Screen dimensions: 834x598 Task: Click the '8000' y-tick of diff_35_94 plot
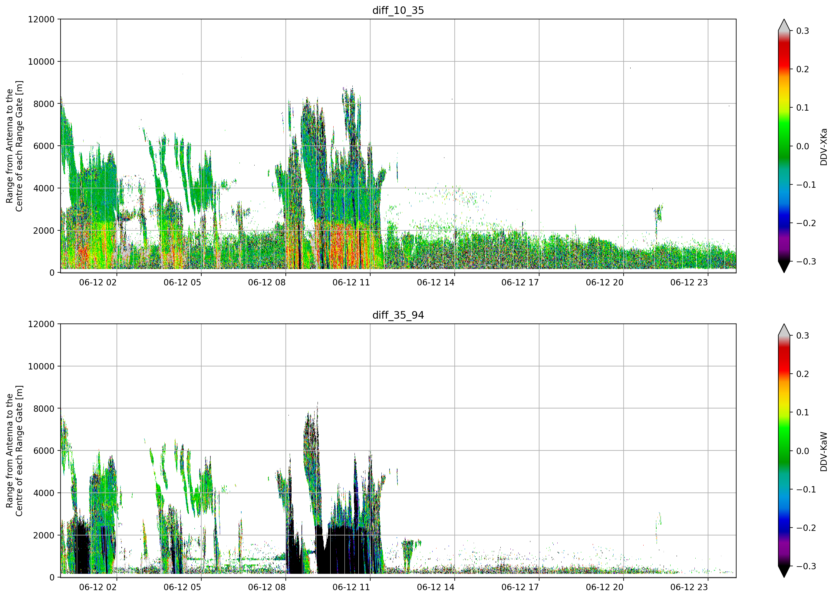pyautogui.click(x=44, y=409)
